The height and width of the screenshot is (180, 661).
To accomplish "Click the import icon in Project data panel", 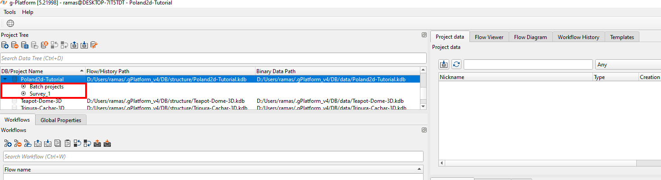I will pos(444,64).
